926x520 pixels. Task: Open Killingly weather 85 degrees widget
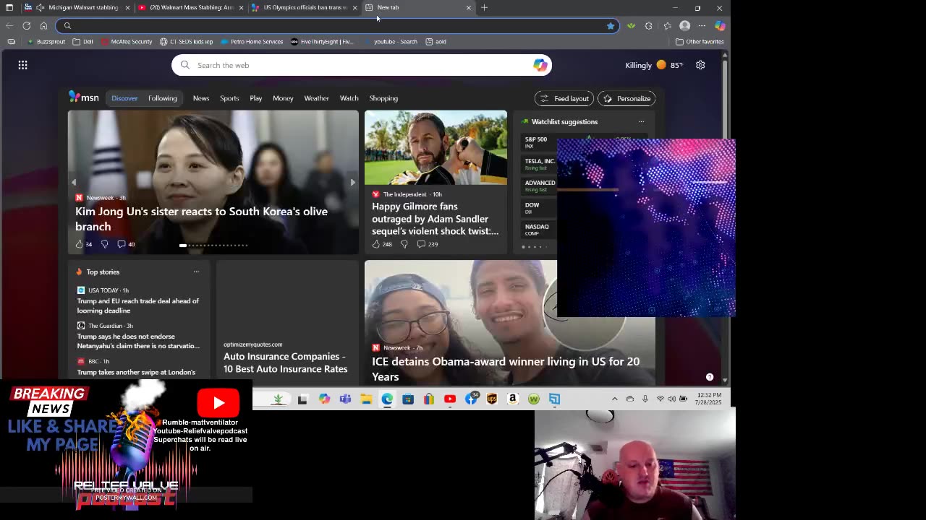pyautogui.click(x=654, y=65)
